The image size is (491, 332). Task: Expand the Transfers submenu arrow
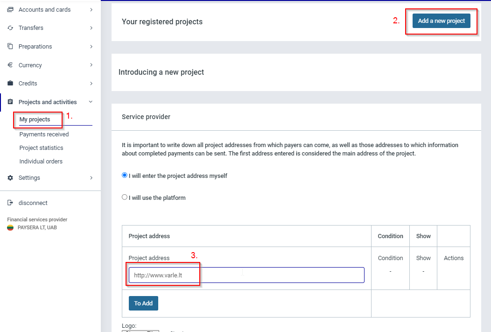point(91,28)
